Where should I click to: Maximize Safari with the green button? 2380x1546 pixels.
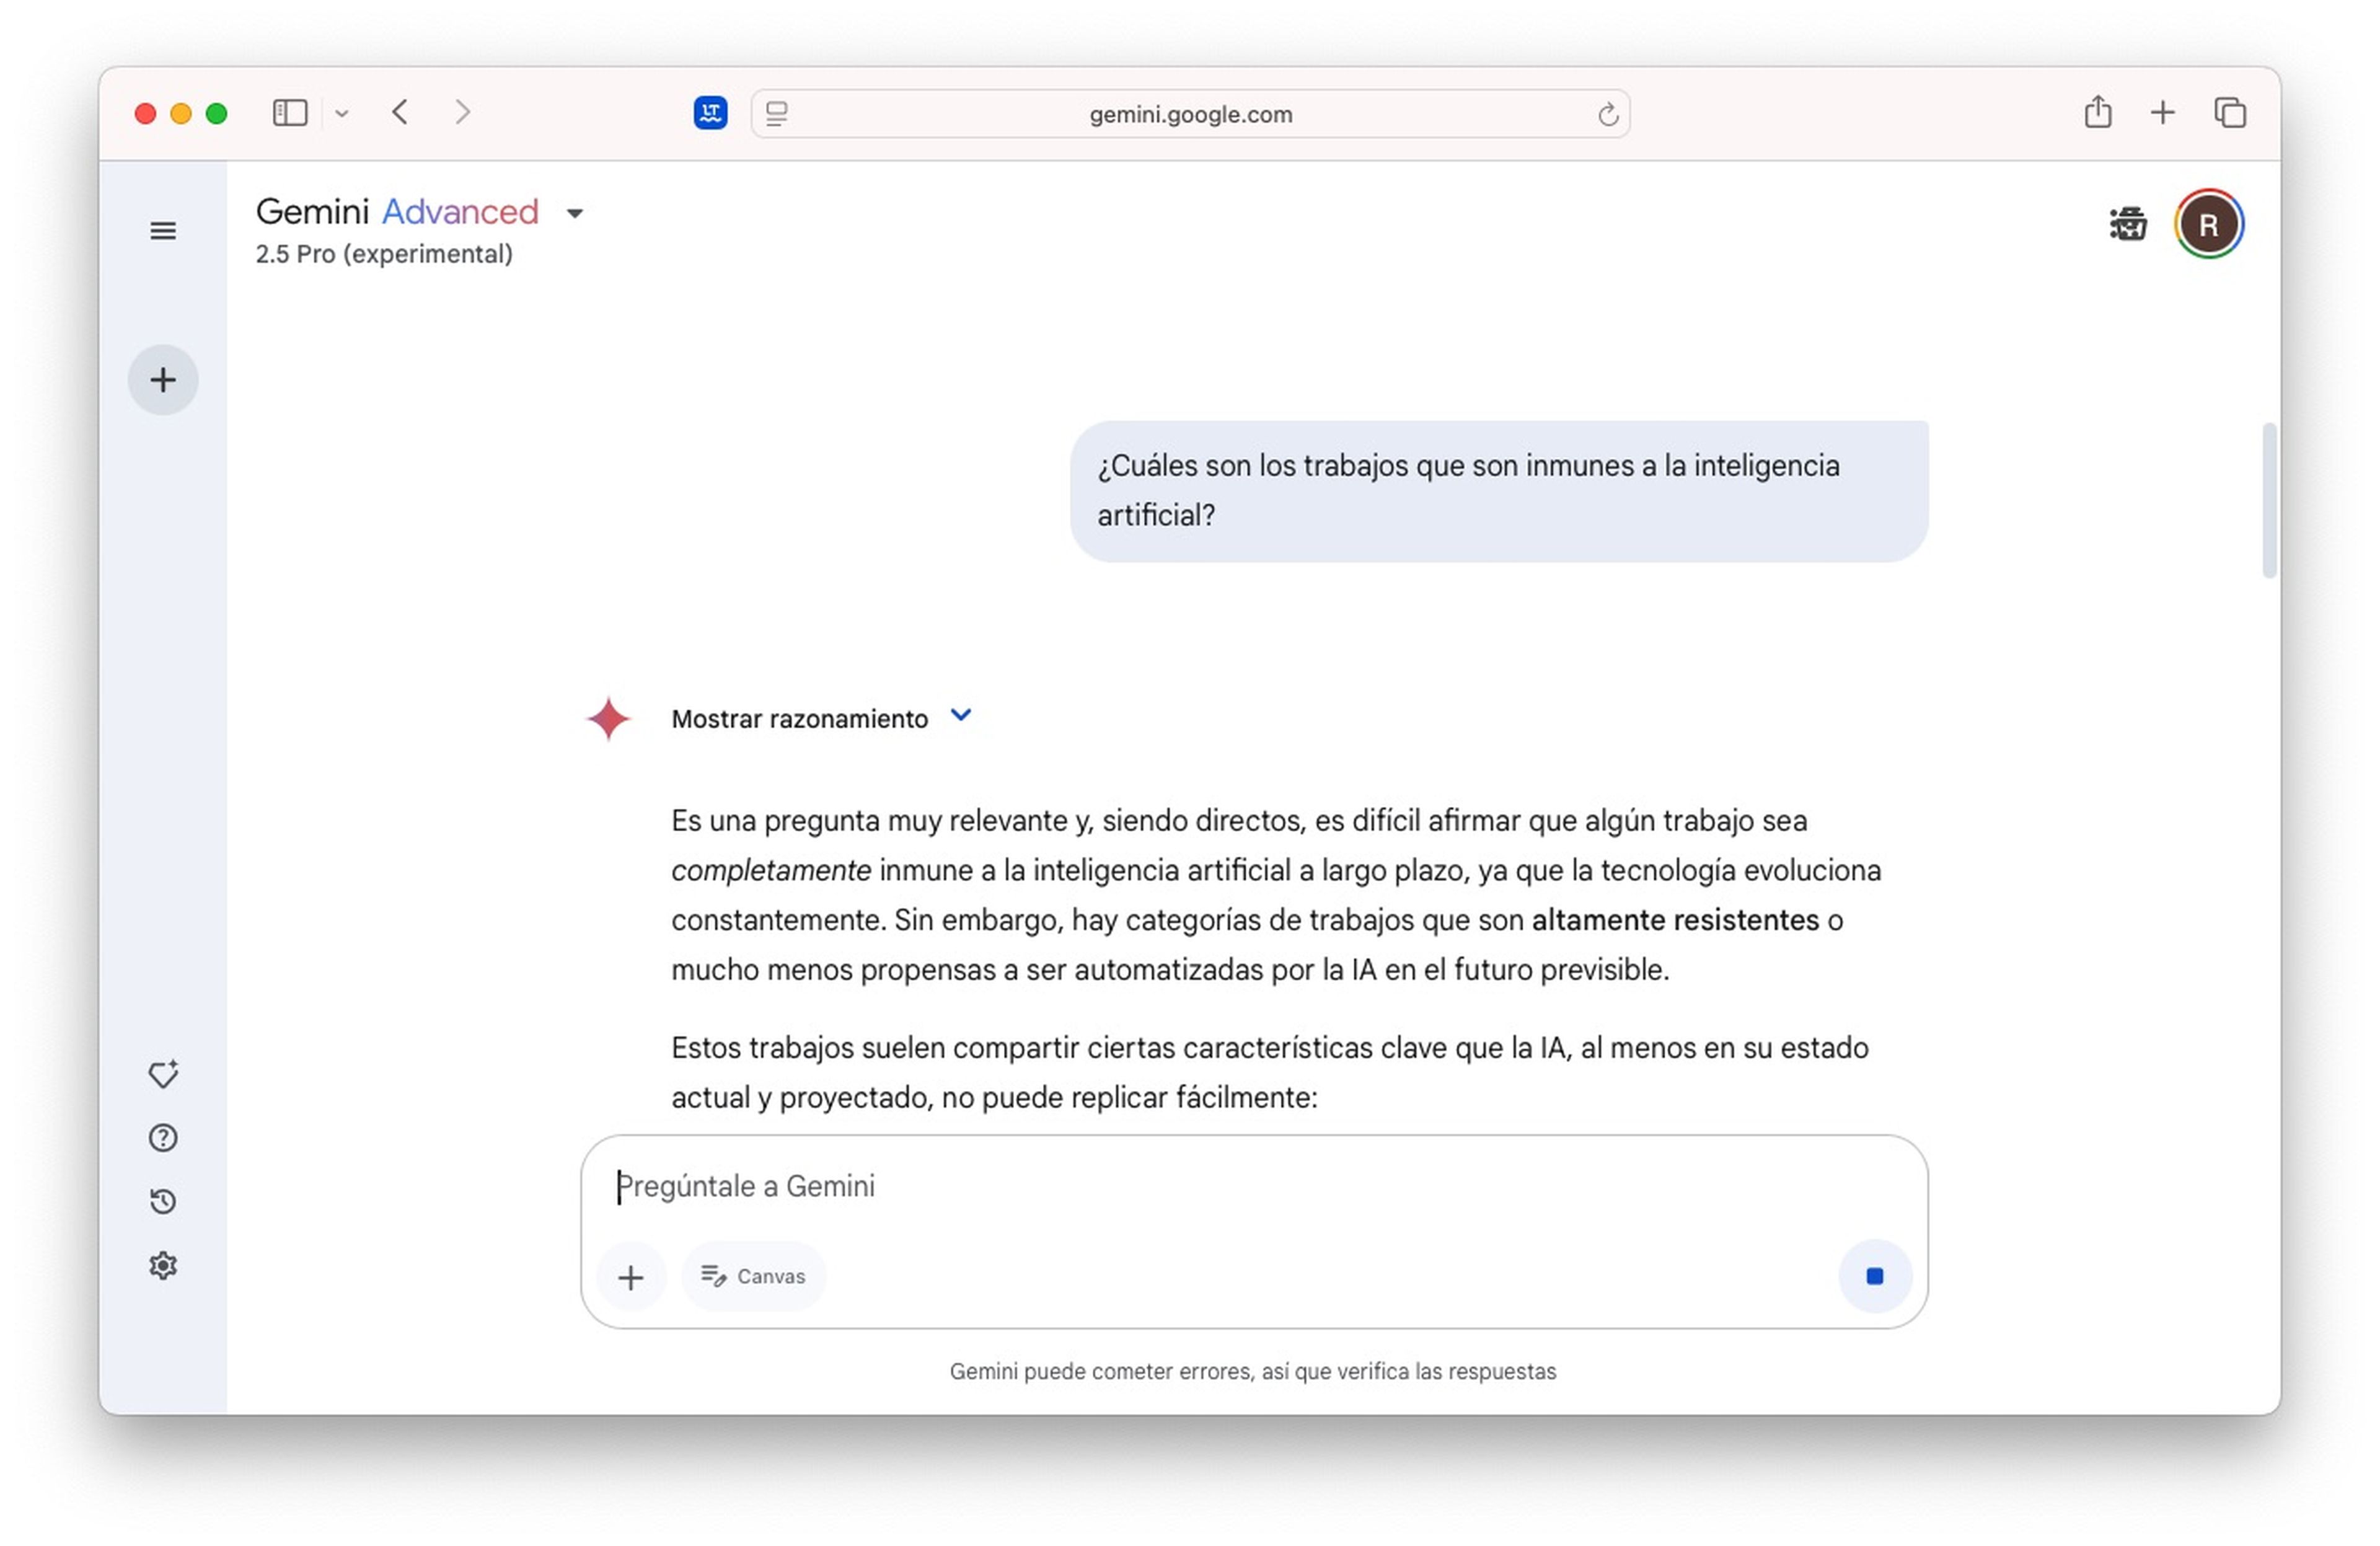(x=216, y=114)
